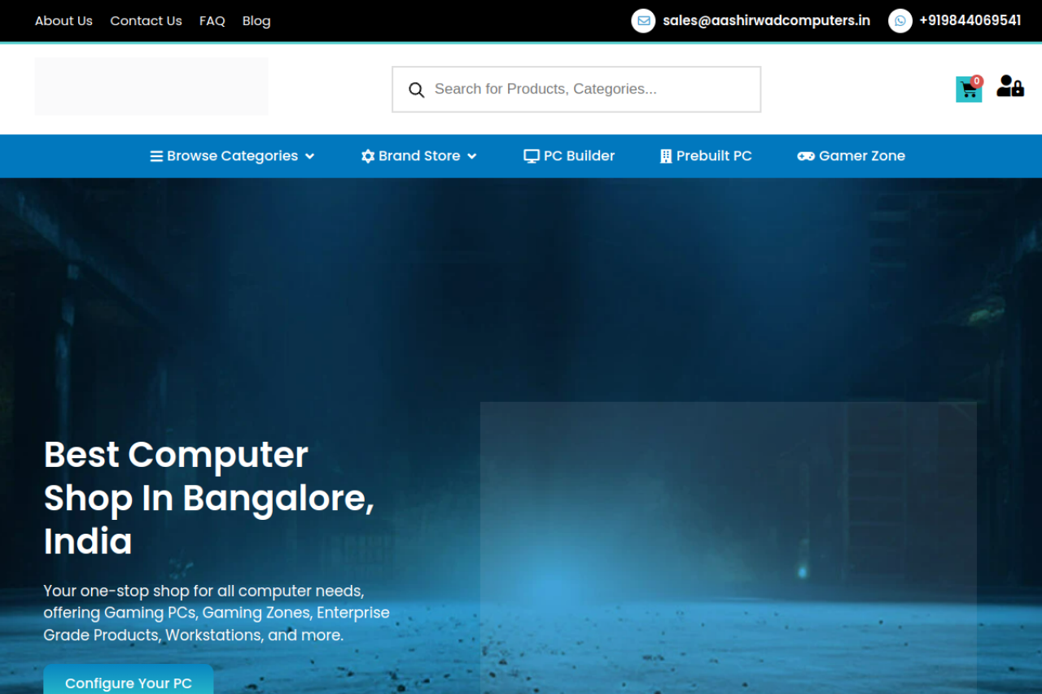The width and height of the screenshot is (1042, 694).
Task: Click the email envelope icon
Action: [643, 20]
